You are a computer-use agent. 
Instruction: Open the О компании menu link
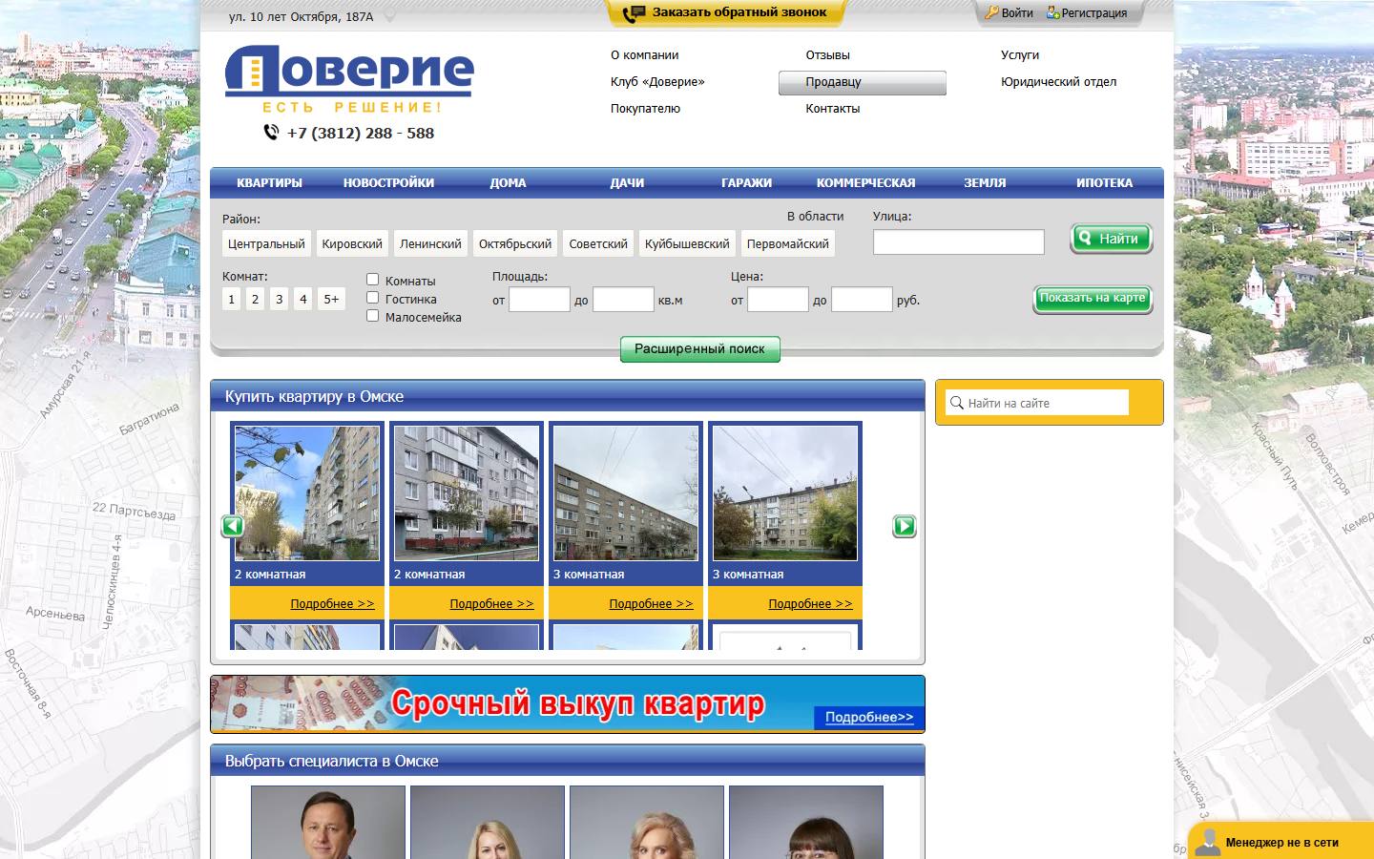[x=645, y=55]
